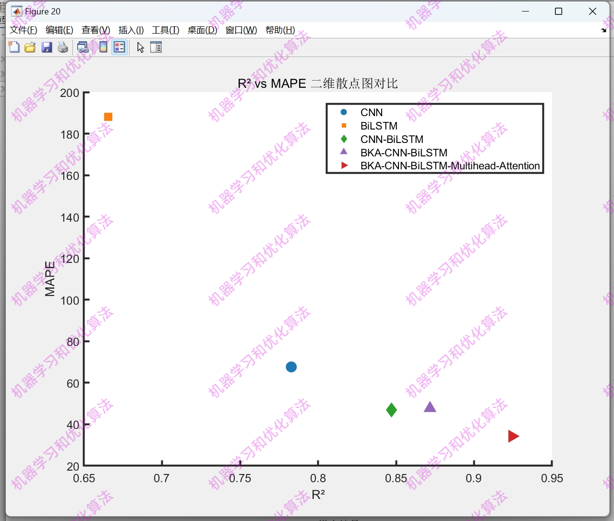
Task: Select the BiLSTM legend entry text
Action: point(379,126)
